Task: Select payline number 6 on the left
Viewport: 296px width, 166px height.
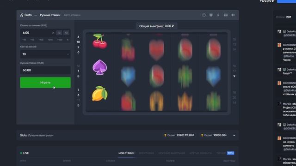Action: [78, 52]
